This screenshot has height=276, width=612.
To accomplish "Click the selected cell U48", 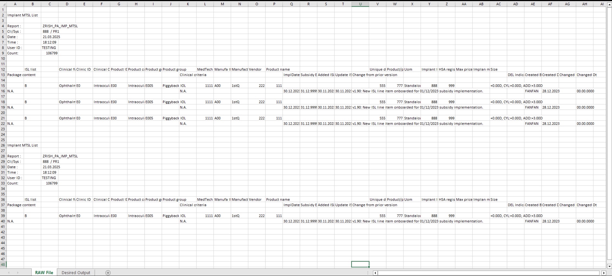I will (x=360, y=264).
